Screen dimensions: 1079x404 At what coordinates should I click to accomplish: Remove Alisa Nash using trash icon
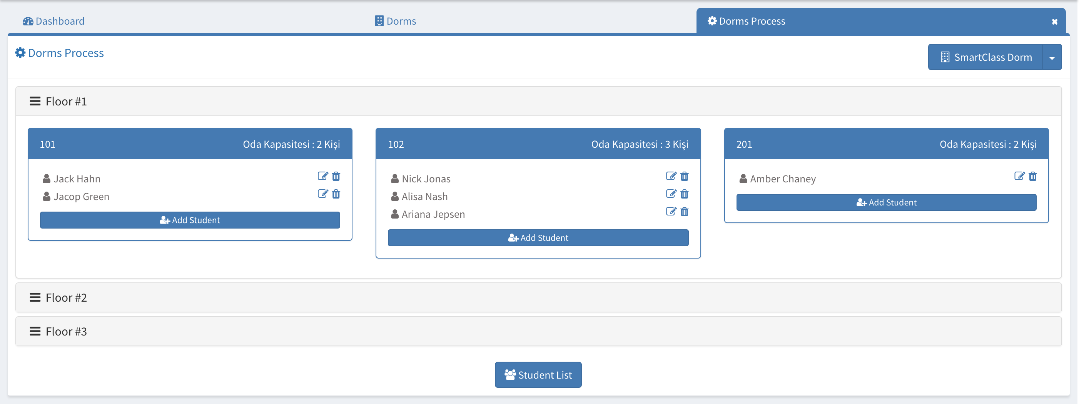tap(685, 194)
